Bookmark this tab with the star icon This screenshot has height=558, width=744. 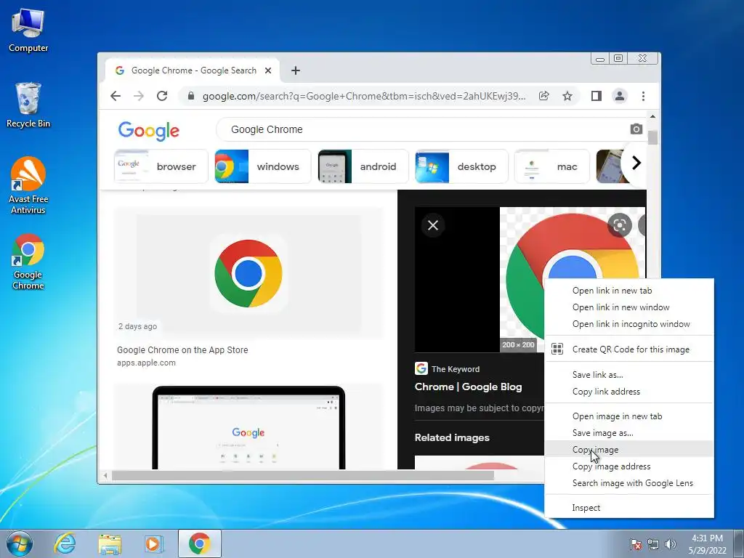567,97
